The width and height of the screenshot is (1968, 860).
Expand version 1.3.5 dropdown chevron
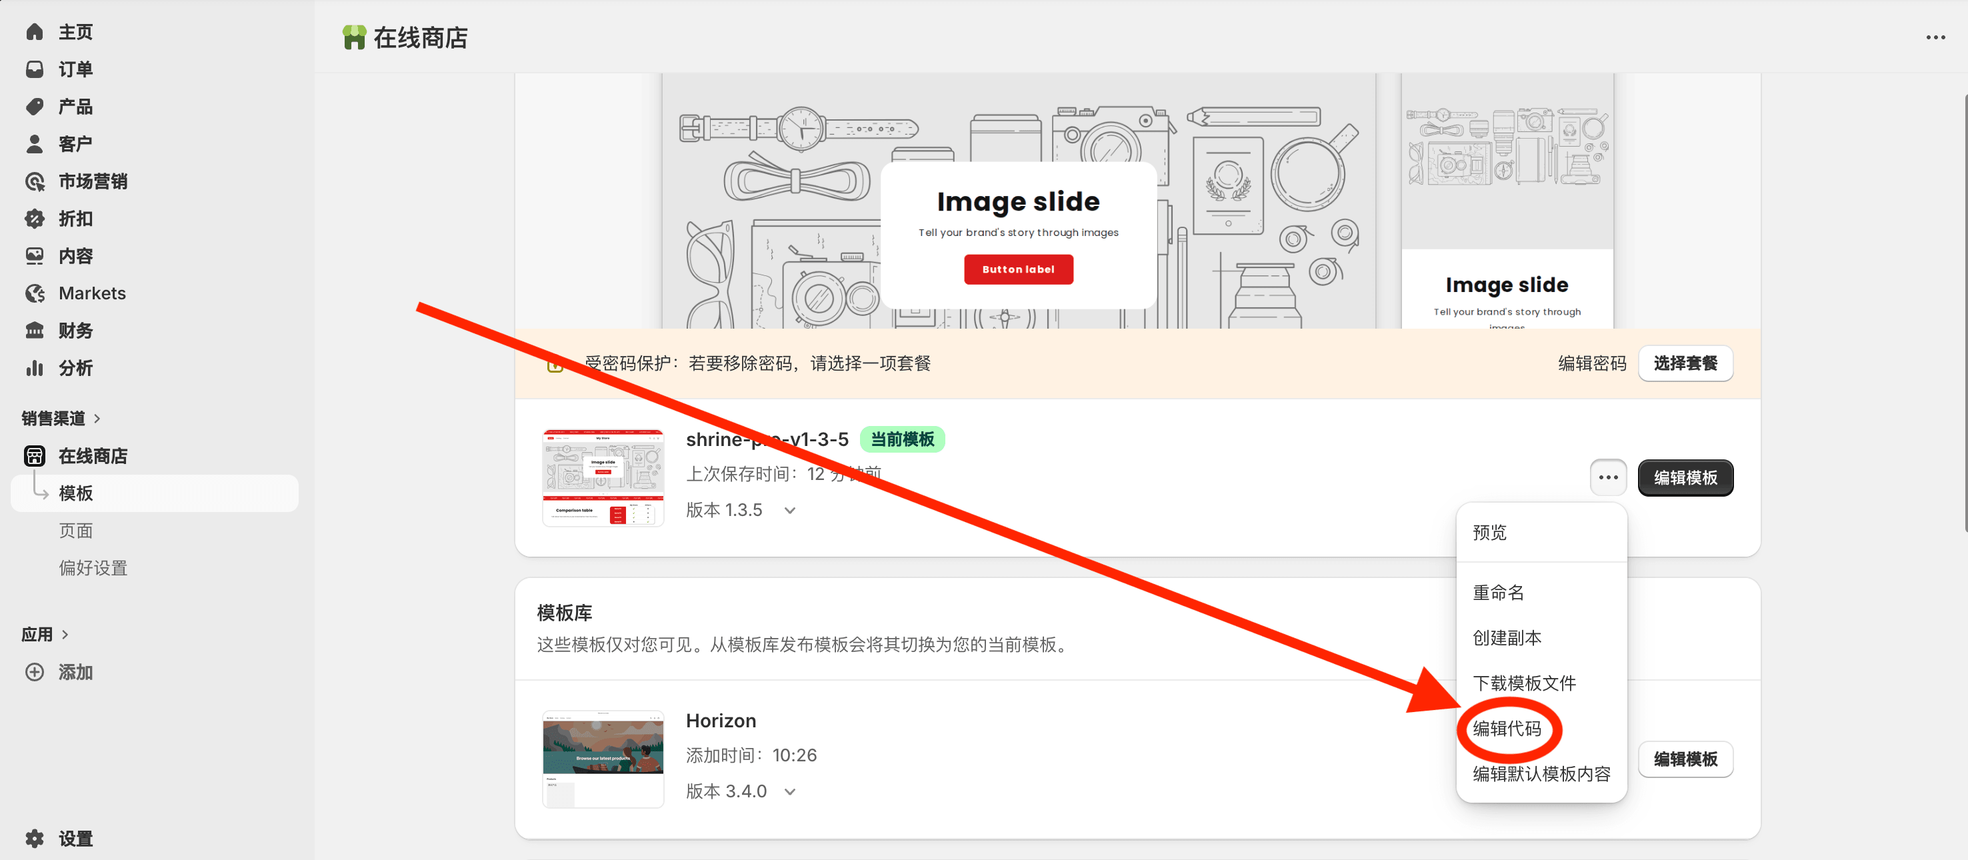click(x=790, y=510)
